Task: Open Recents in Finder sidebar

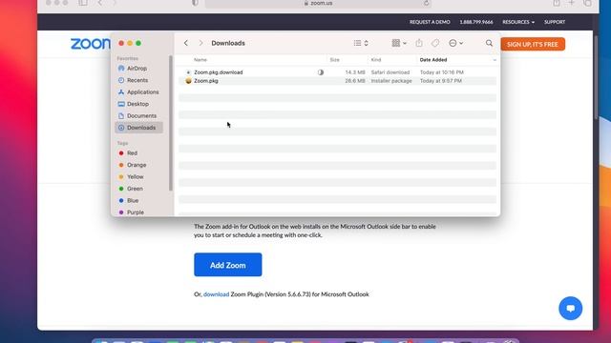Action: (x=138, y=80)
